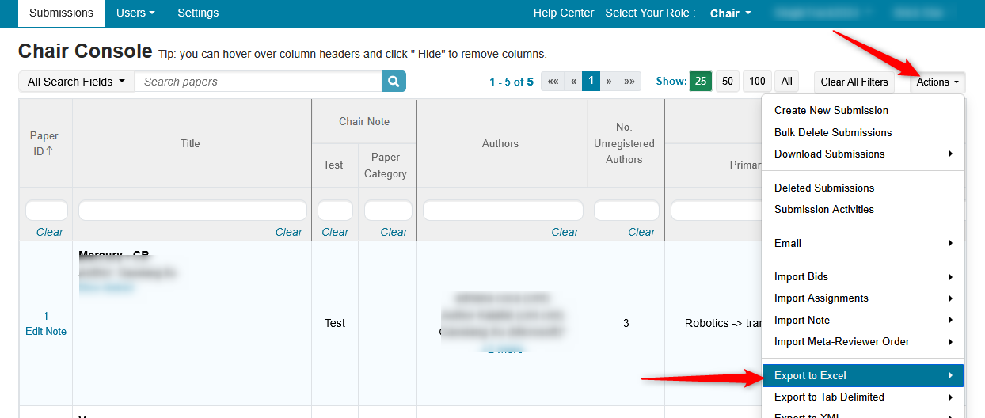Image resolution: width=985 pixels, height=418 pixels.
Task: Go to the previous page arrow
Action: [x=573, y=82]
